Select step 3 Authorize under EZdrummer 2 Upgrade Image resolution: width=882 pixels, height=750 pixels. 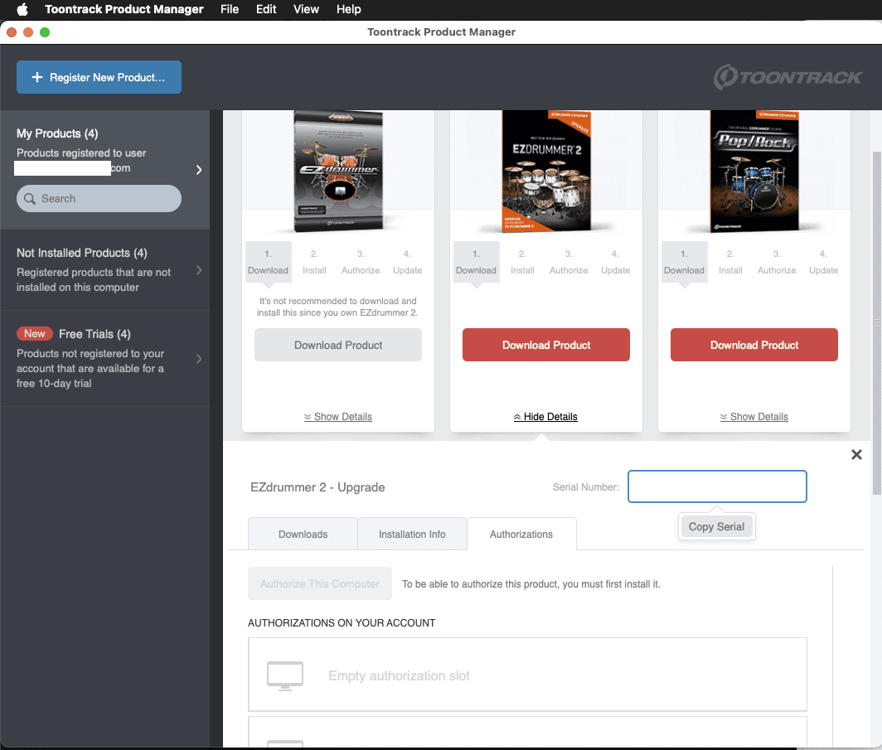point(569,263)
